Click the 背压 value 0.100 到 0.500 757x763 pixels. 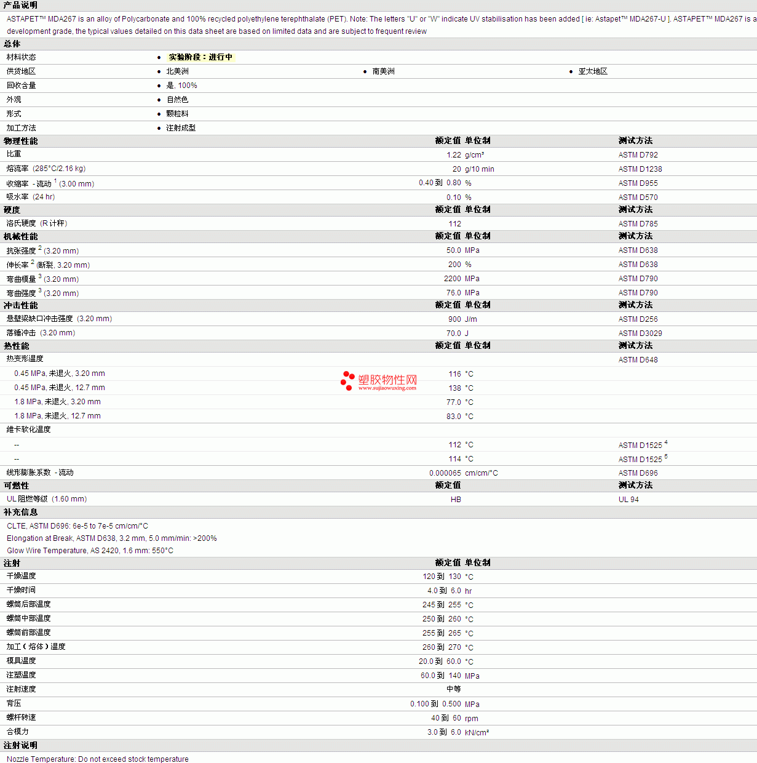[435, 704]
